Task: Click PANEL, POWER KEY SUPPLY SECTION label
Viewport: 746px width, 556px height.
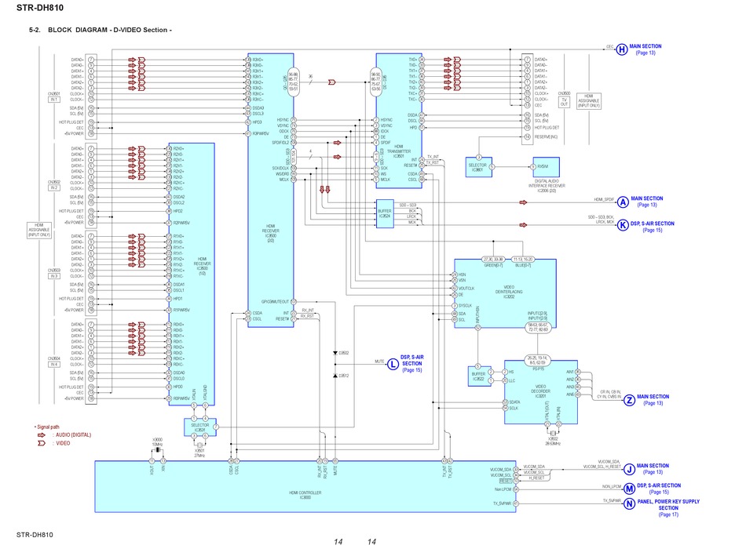Action: (x=668, y=507)
